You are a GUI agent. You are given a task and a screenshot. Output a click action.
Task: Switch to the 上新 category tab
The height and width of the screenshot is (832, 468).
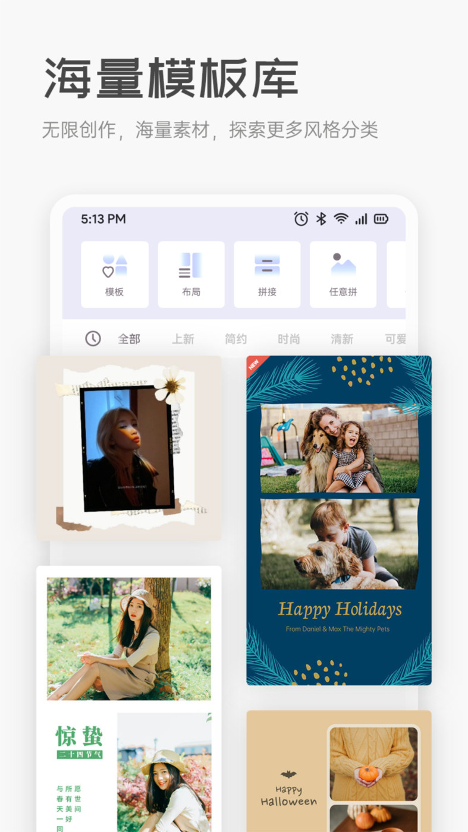point(183,339)
